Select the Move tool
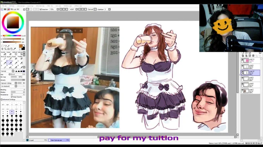Screen dimensions: 263x147 coord(2,49)
